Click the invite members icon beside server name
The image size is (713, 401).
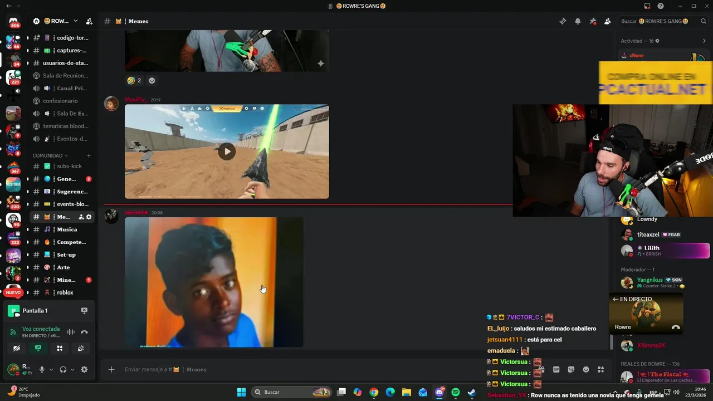(x=89, y=21)
